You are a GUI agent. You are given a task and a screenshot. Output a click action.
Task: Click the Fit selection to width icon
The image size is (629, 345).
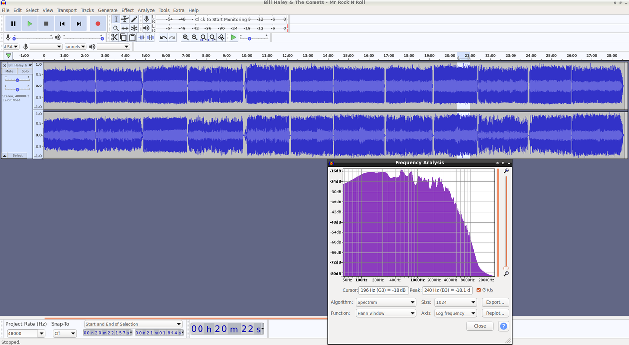(203, 37)
